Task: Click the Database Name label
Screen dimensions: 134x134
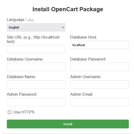Action: (x=21, y=77)
